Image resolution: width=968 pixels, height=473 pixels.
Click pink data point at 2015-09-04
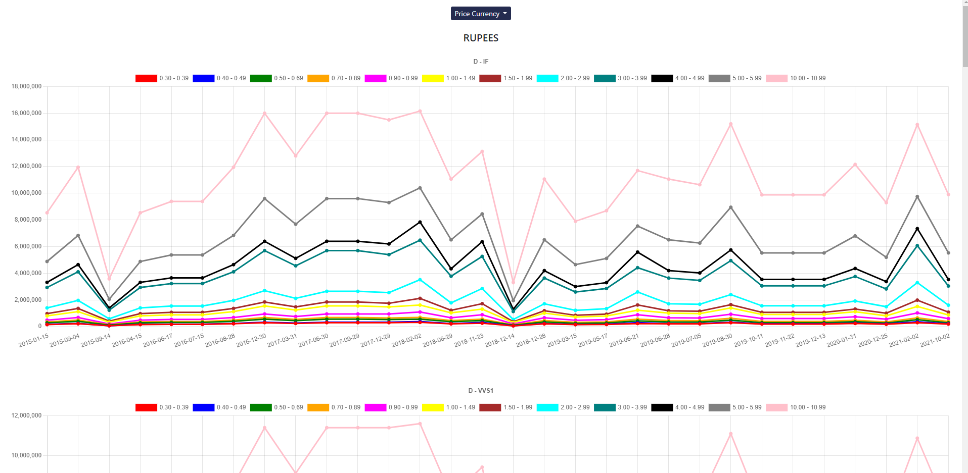[78, 168]
